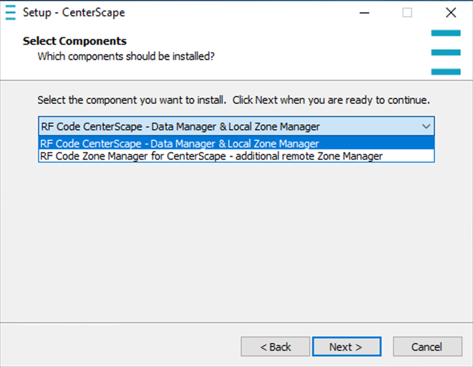The image size is (473, 367).
Task: Click the empty title bar space before Minimize
Action: coord(238,13)
